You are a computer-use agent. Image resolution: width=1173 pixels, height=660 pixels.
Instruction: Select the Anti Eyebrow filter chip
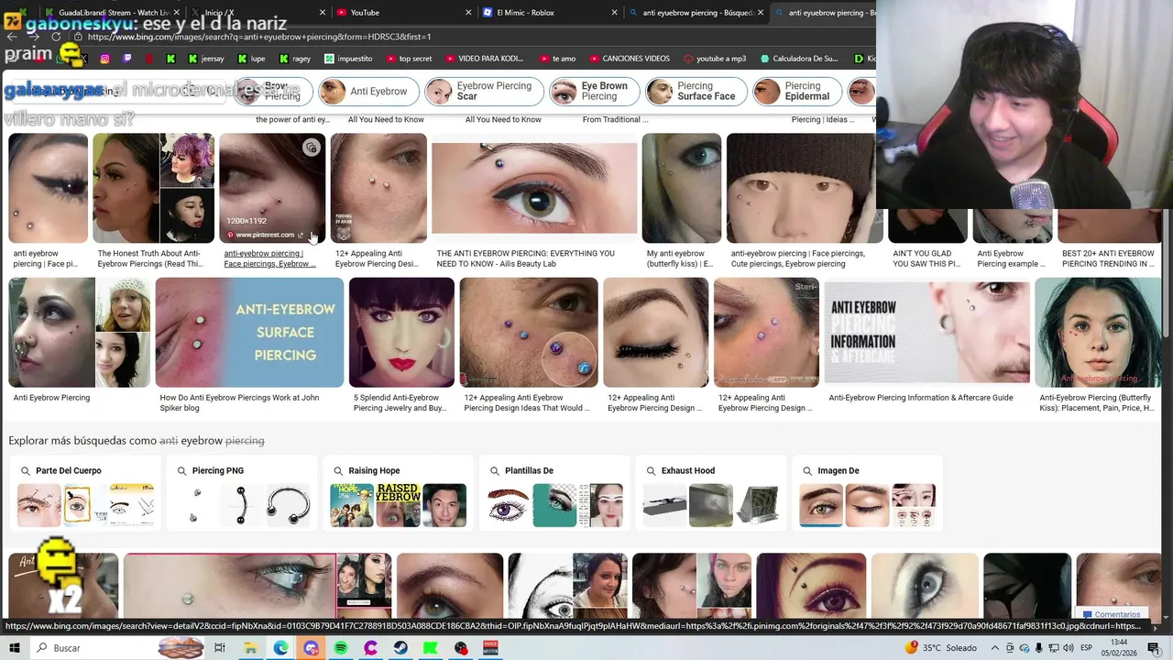coord(368,92)
